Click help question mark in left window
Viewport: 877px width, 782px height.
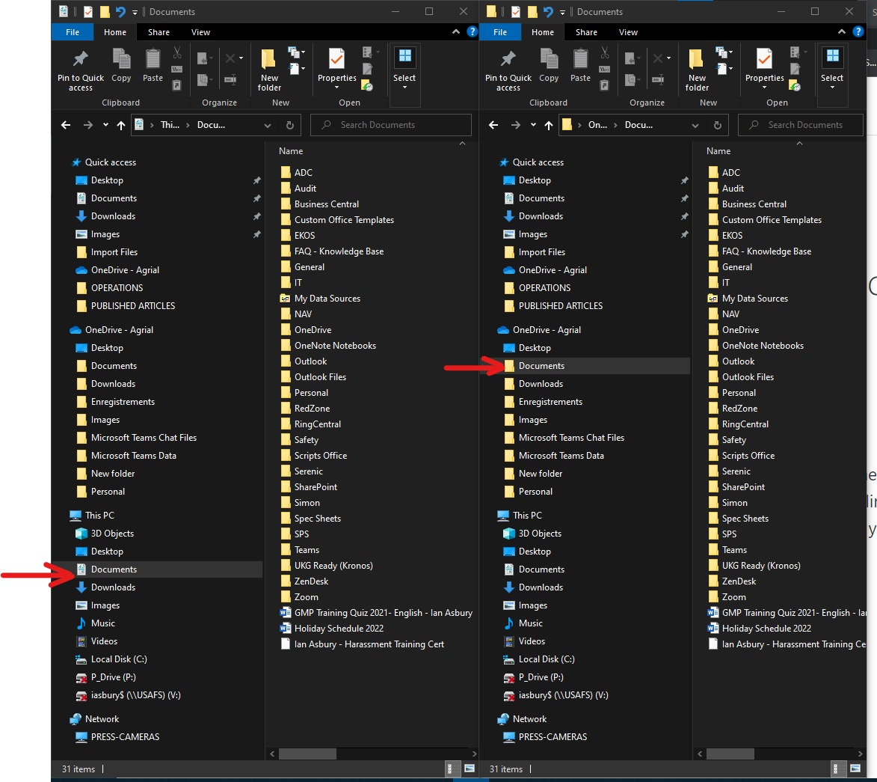click(472, 32)
